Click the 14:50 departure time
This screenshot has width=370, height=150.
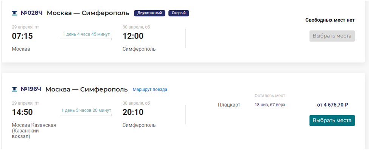(22, 112)
